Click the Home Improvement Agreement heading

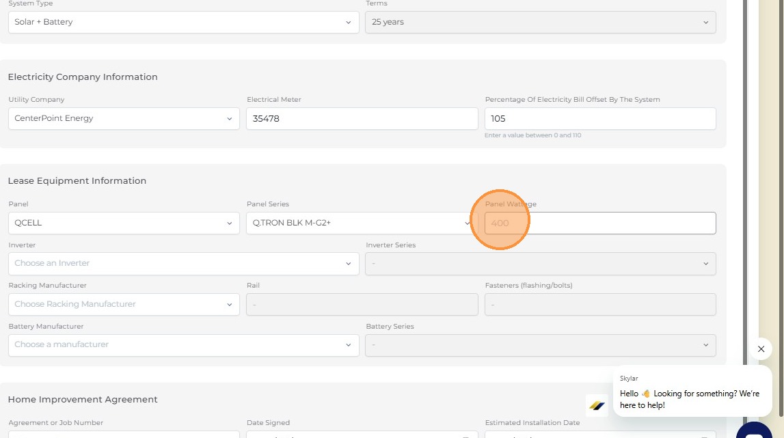(83, 400)
